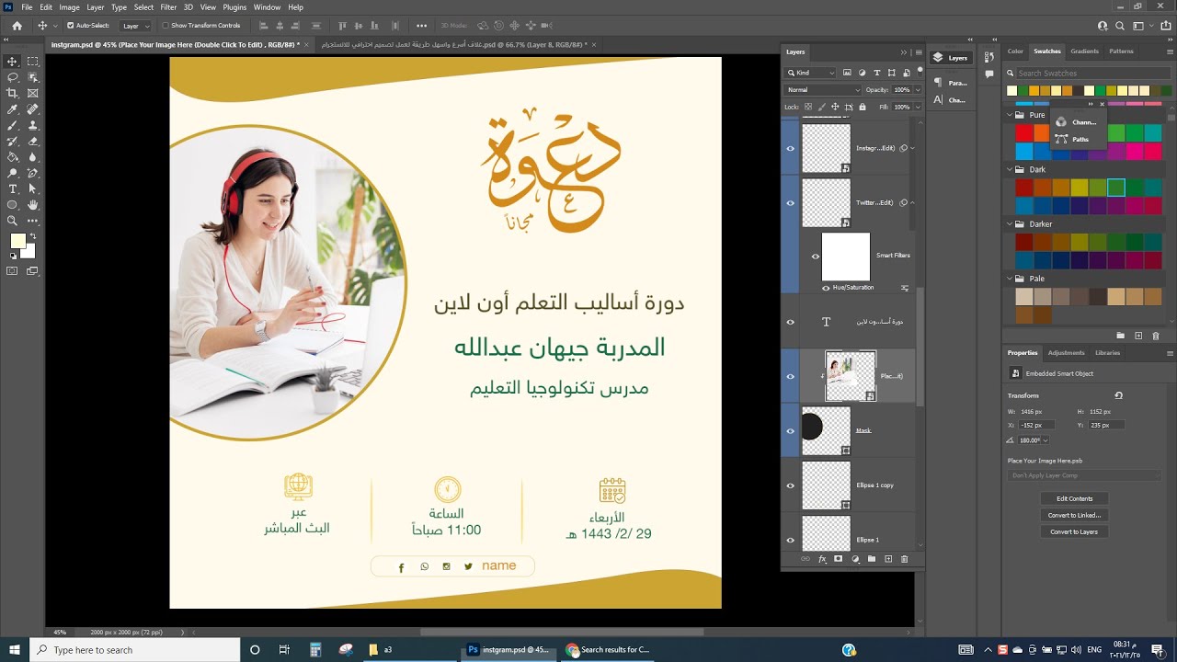Enable Show Transform Controls checkbox
The width and height of the screenshot is (1177, 662).
click(166, 26)
